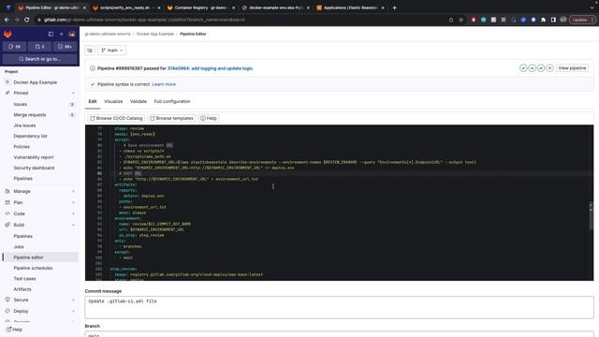The image size is (599, 337).
Task: Click the Help link at sidebar bottom
Action: [x=15, y=330]
